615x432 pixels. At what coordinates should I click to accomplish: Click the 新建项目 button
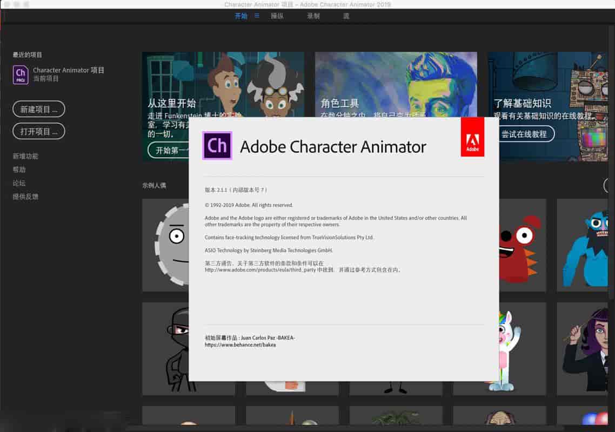(39, 110)
